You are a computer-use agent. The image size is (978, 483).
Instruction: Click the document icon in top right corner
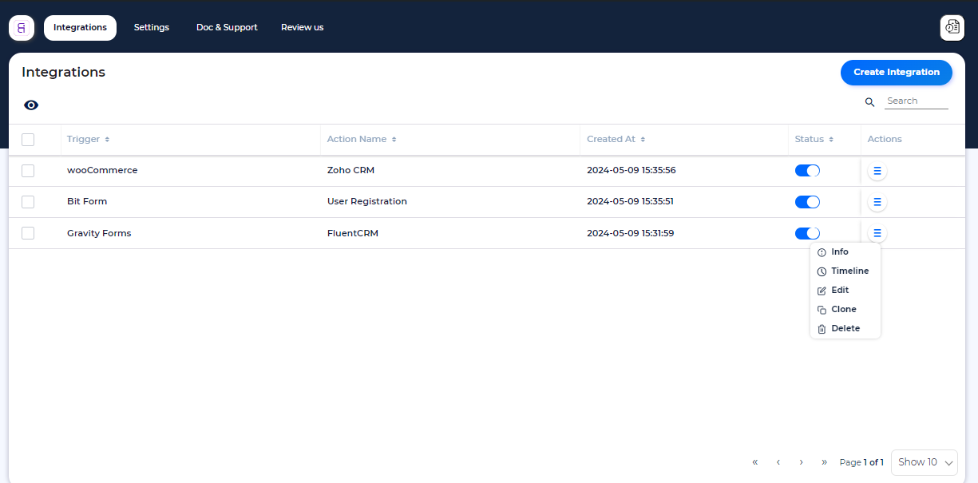click(x=952, y=27)
